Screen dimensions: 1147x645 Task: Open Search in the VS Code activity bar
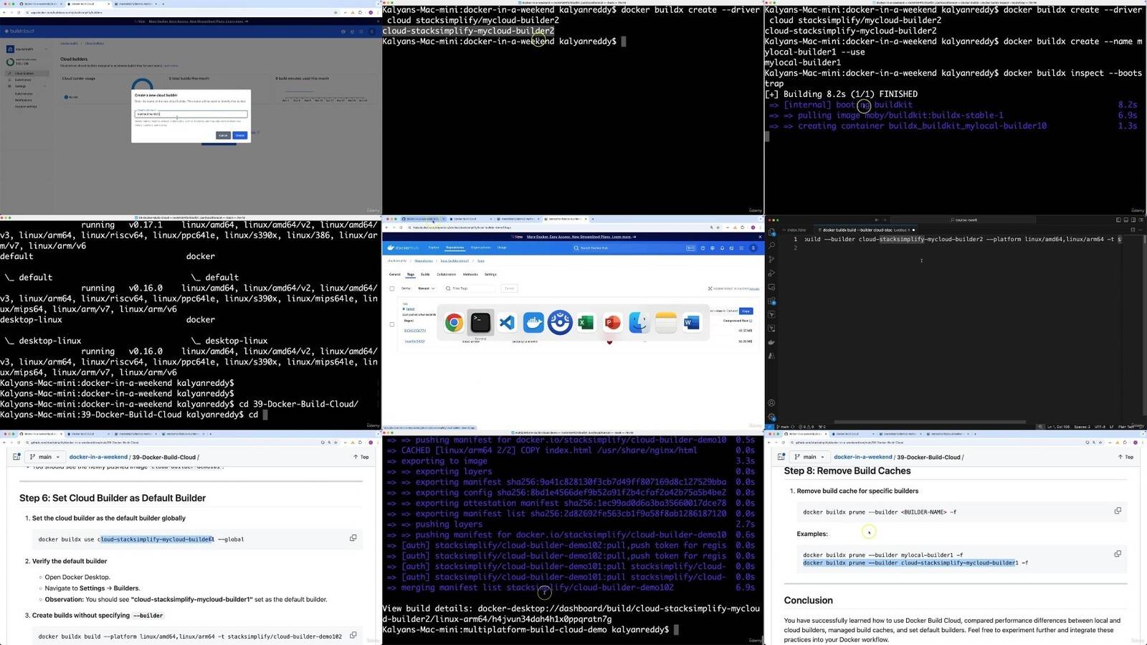pos(771,245)
